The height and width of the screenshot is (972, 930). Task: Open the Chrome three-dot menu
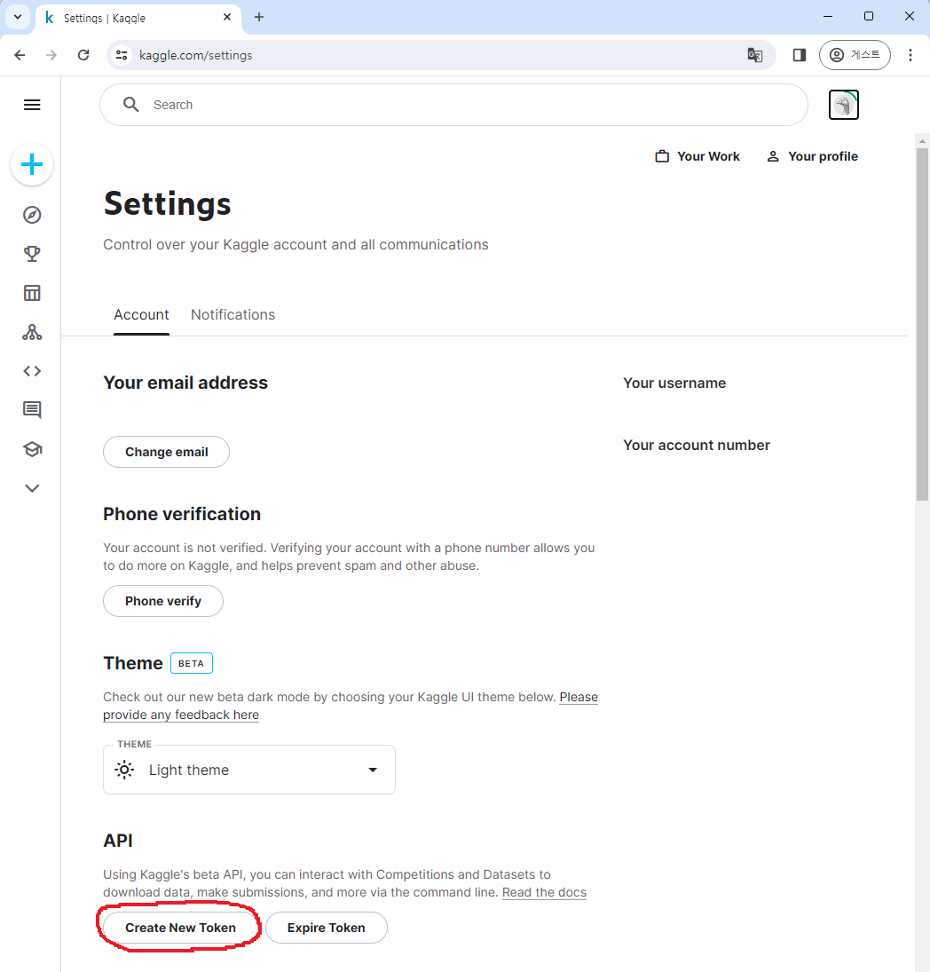tap(910, 55)
